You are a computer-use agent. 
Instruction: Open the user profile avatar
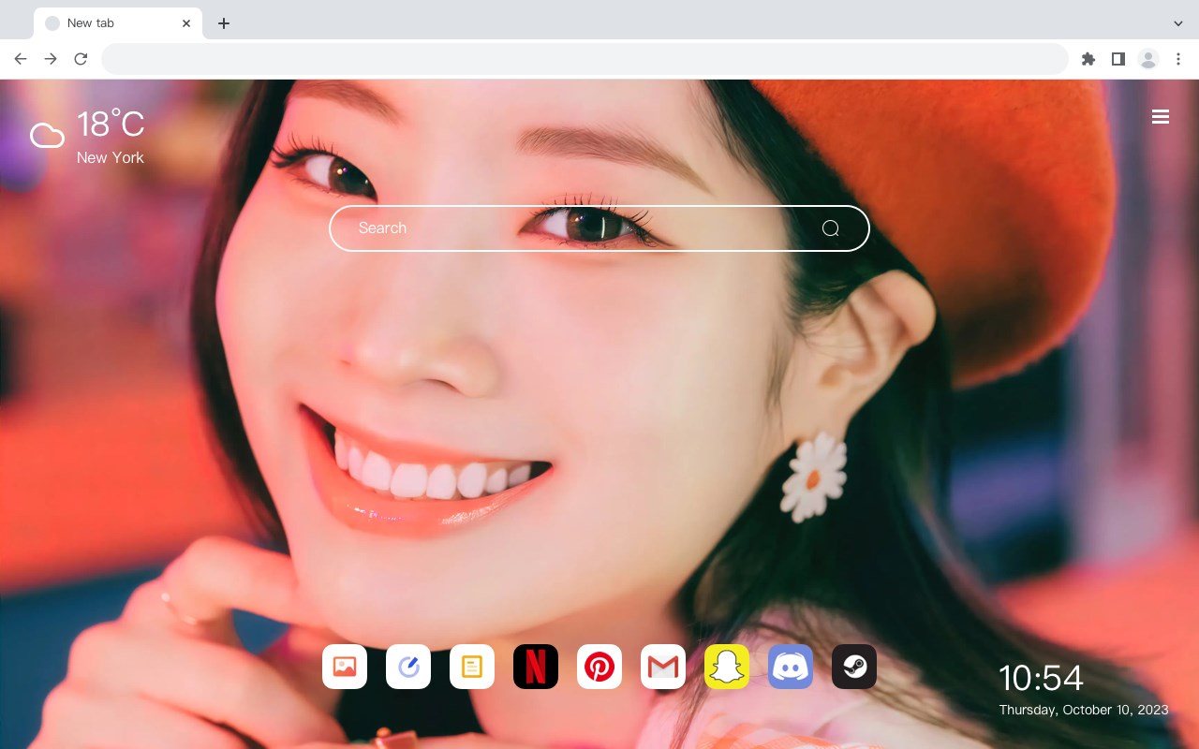[1148, 59]
